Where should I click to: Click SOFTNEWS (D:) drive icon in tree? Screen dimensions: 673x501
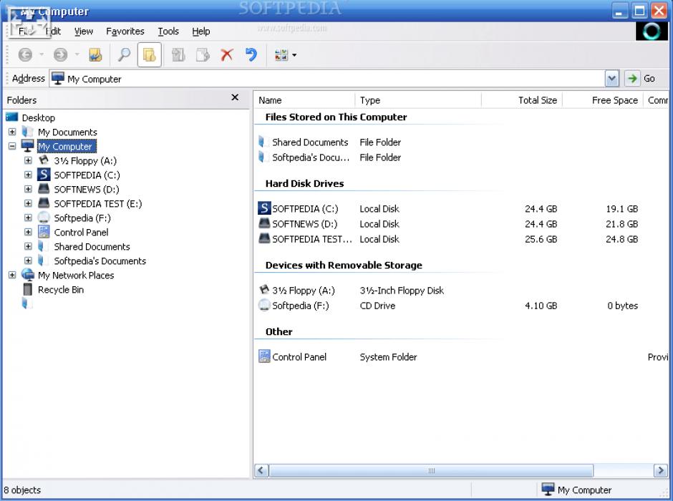(x=44, y=189)
